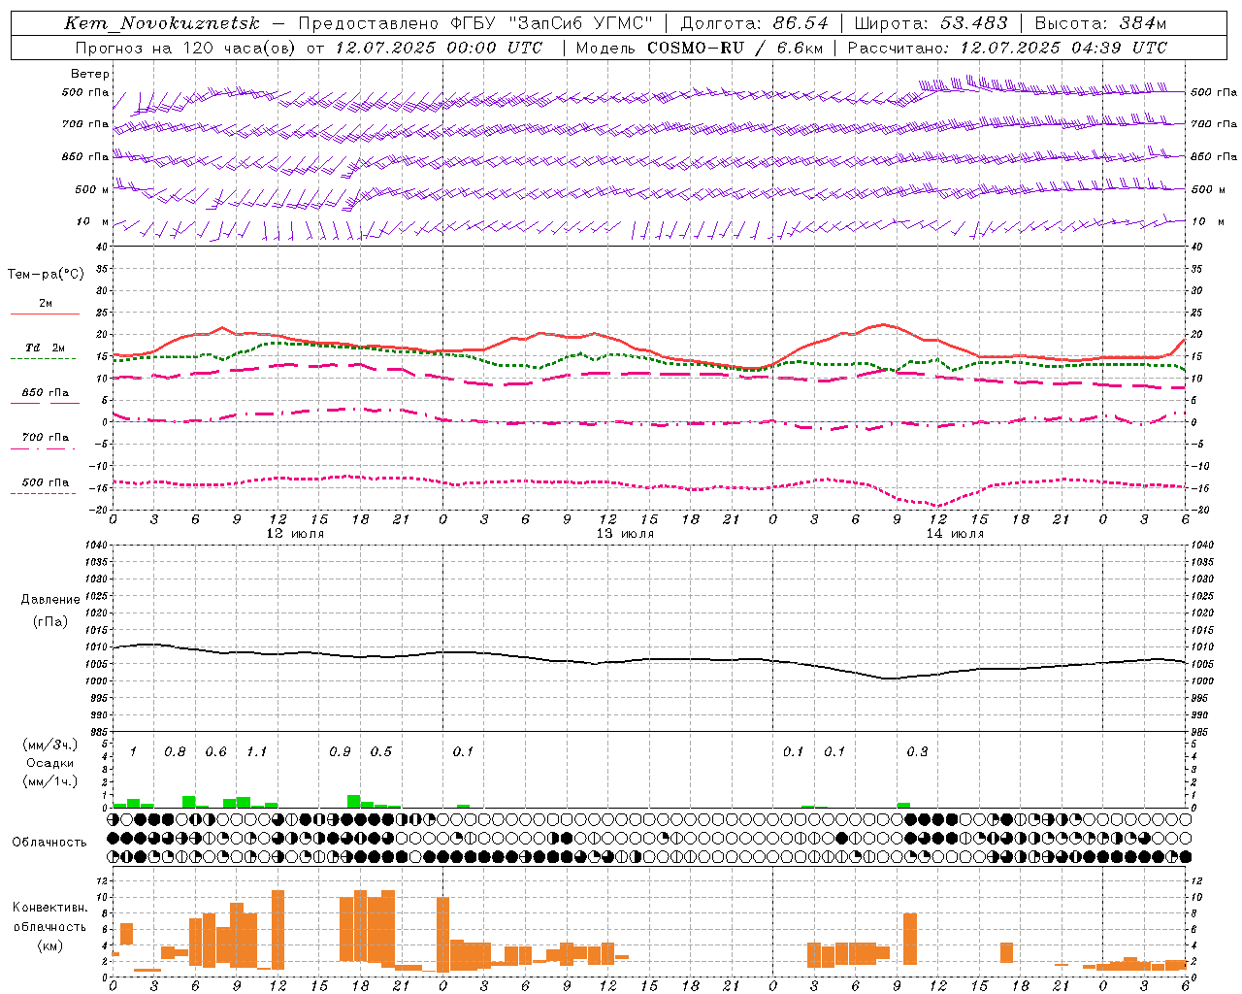Screen dimensions: 1242x994
Task: Click the Осадки precipitation label
Action: click(x=49, y=763)
